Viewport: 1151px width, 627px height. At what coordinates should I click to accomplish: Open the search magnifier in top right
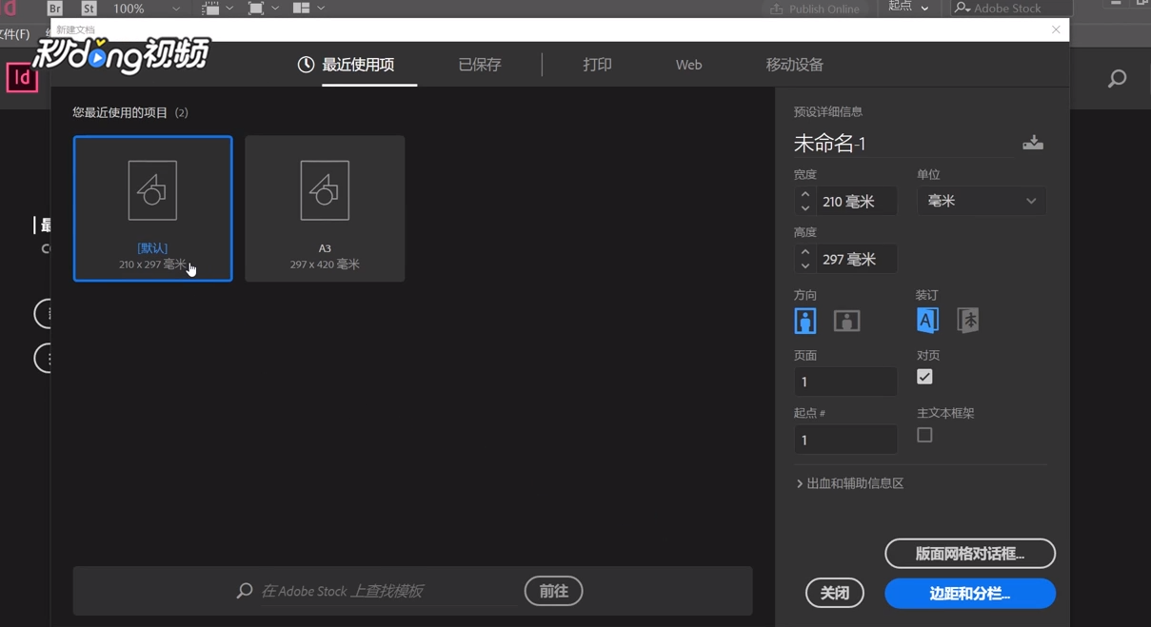[1116, 78]
